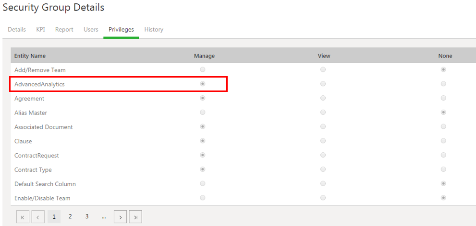Viewport: 476px width, 226px height.
Task: Click the pagination ellipsis for more pages
Action: pyautogui.click(x=104, y=217)
